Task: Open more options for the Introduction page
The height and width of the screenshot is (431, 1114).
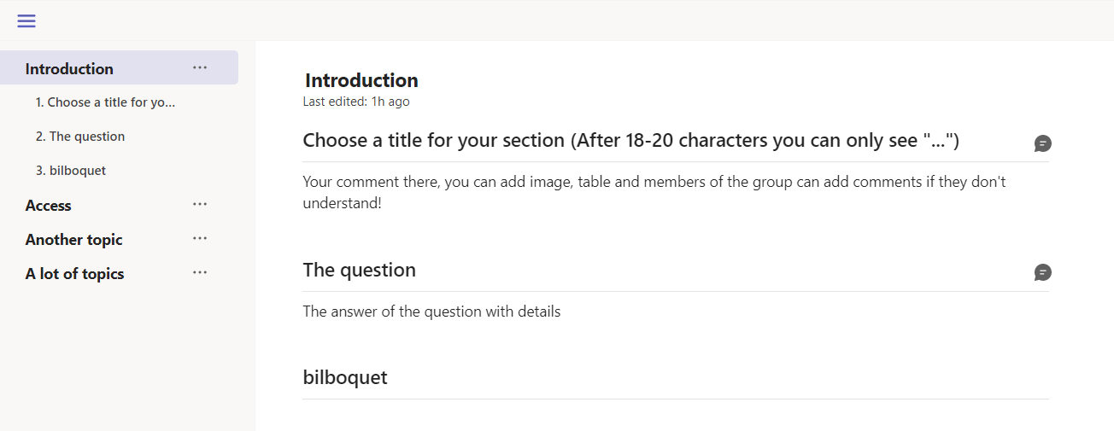Action: 200,68
